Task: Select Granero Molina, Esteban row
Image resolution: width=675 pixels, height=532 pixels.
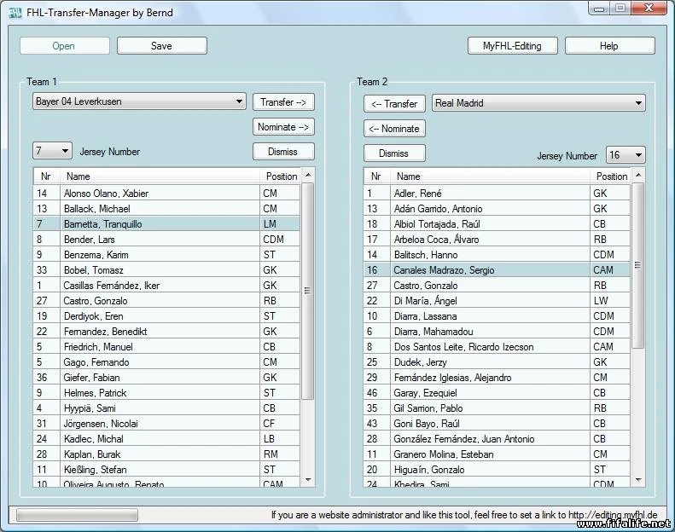Action: click(498, 454)
